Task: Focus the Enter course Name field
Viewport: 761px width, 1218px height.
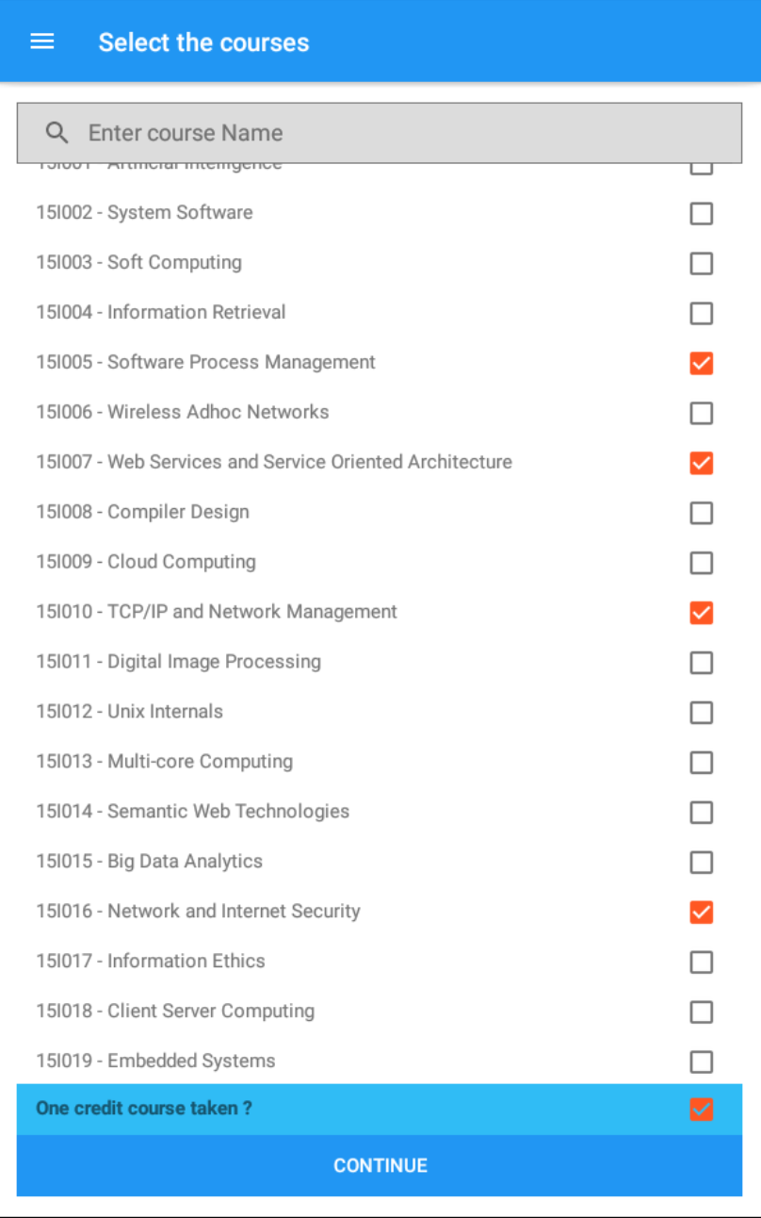Action: tap(396, 133)
